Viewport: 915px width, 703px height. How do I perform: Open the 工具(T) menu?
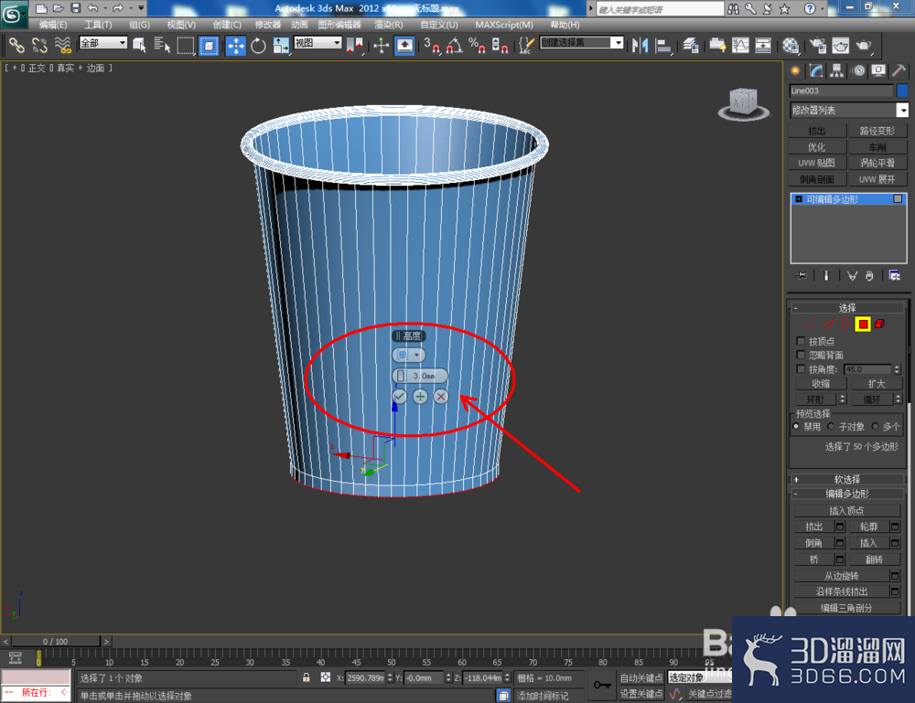98,25
